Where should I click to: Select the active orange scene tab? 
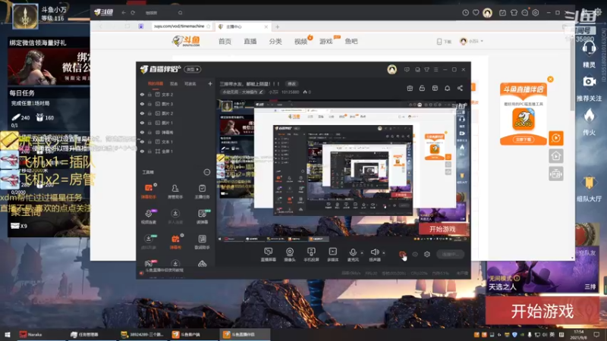[x=156, y=83]
